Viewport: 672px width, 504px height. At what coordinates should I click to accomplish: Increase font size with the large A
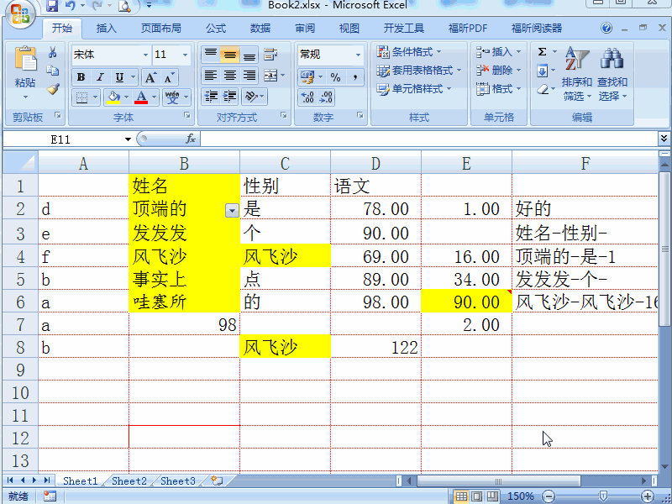tap(150, 77)
